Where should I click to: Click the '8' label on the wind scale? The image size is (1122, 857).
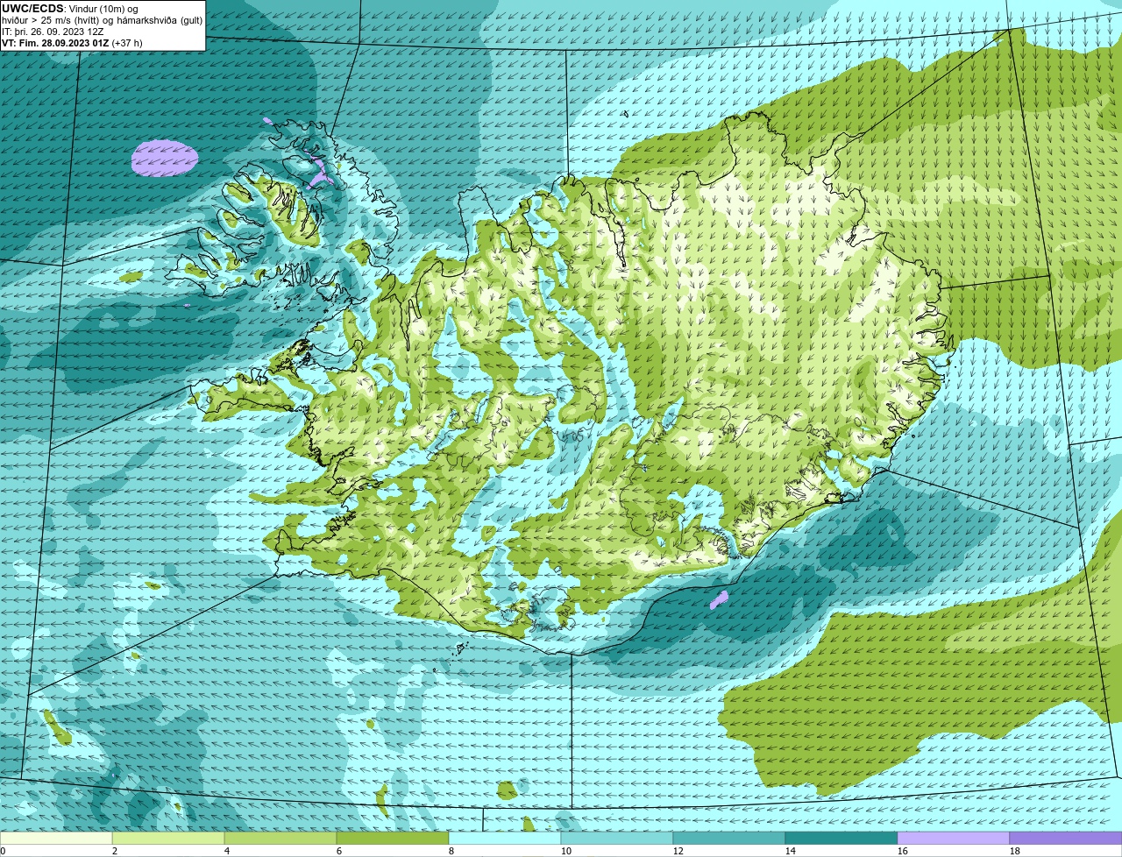click(x=451, y=851)
